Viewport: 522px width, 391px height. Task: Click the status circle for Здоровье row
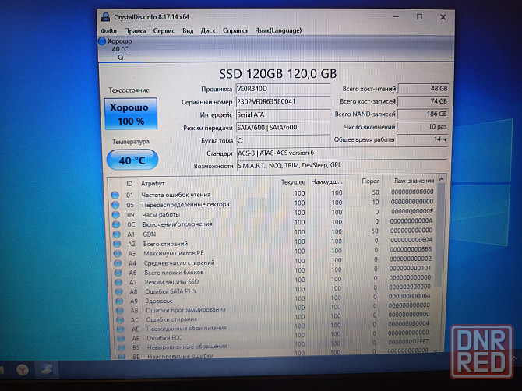coord(119,301)
